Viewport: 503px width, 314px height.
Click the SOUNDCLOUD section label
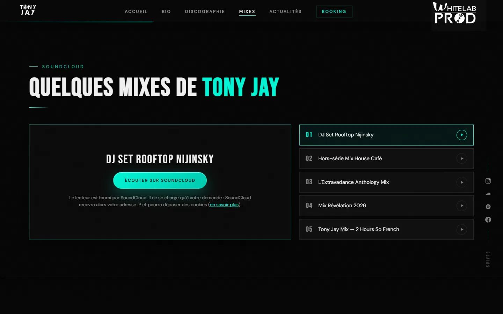tap(63, 67)
